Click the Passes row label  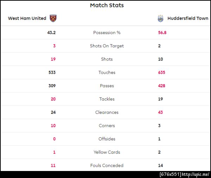pos(107,86)
